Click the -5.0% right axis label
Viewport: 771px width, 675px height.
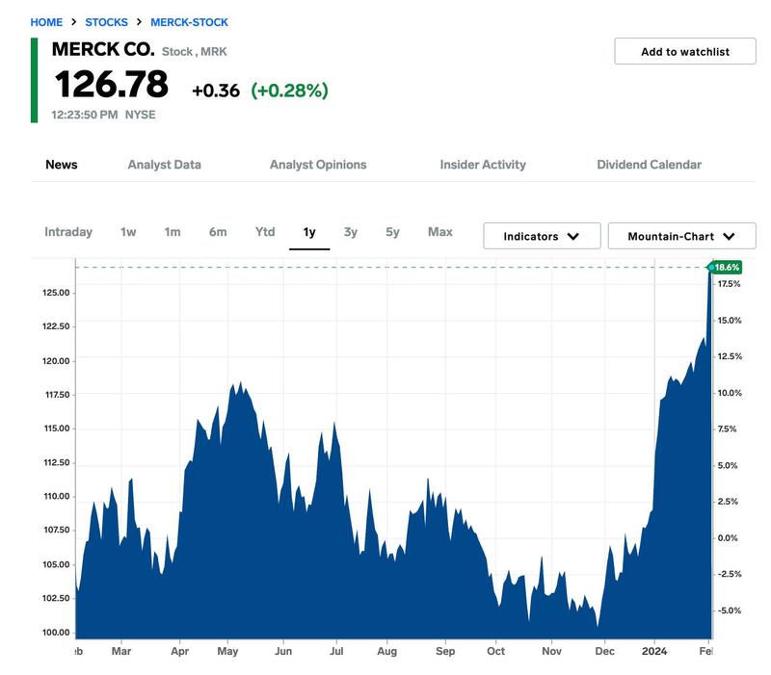[730, 610]
